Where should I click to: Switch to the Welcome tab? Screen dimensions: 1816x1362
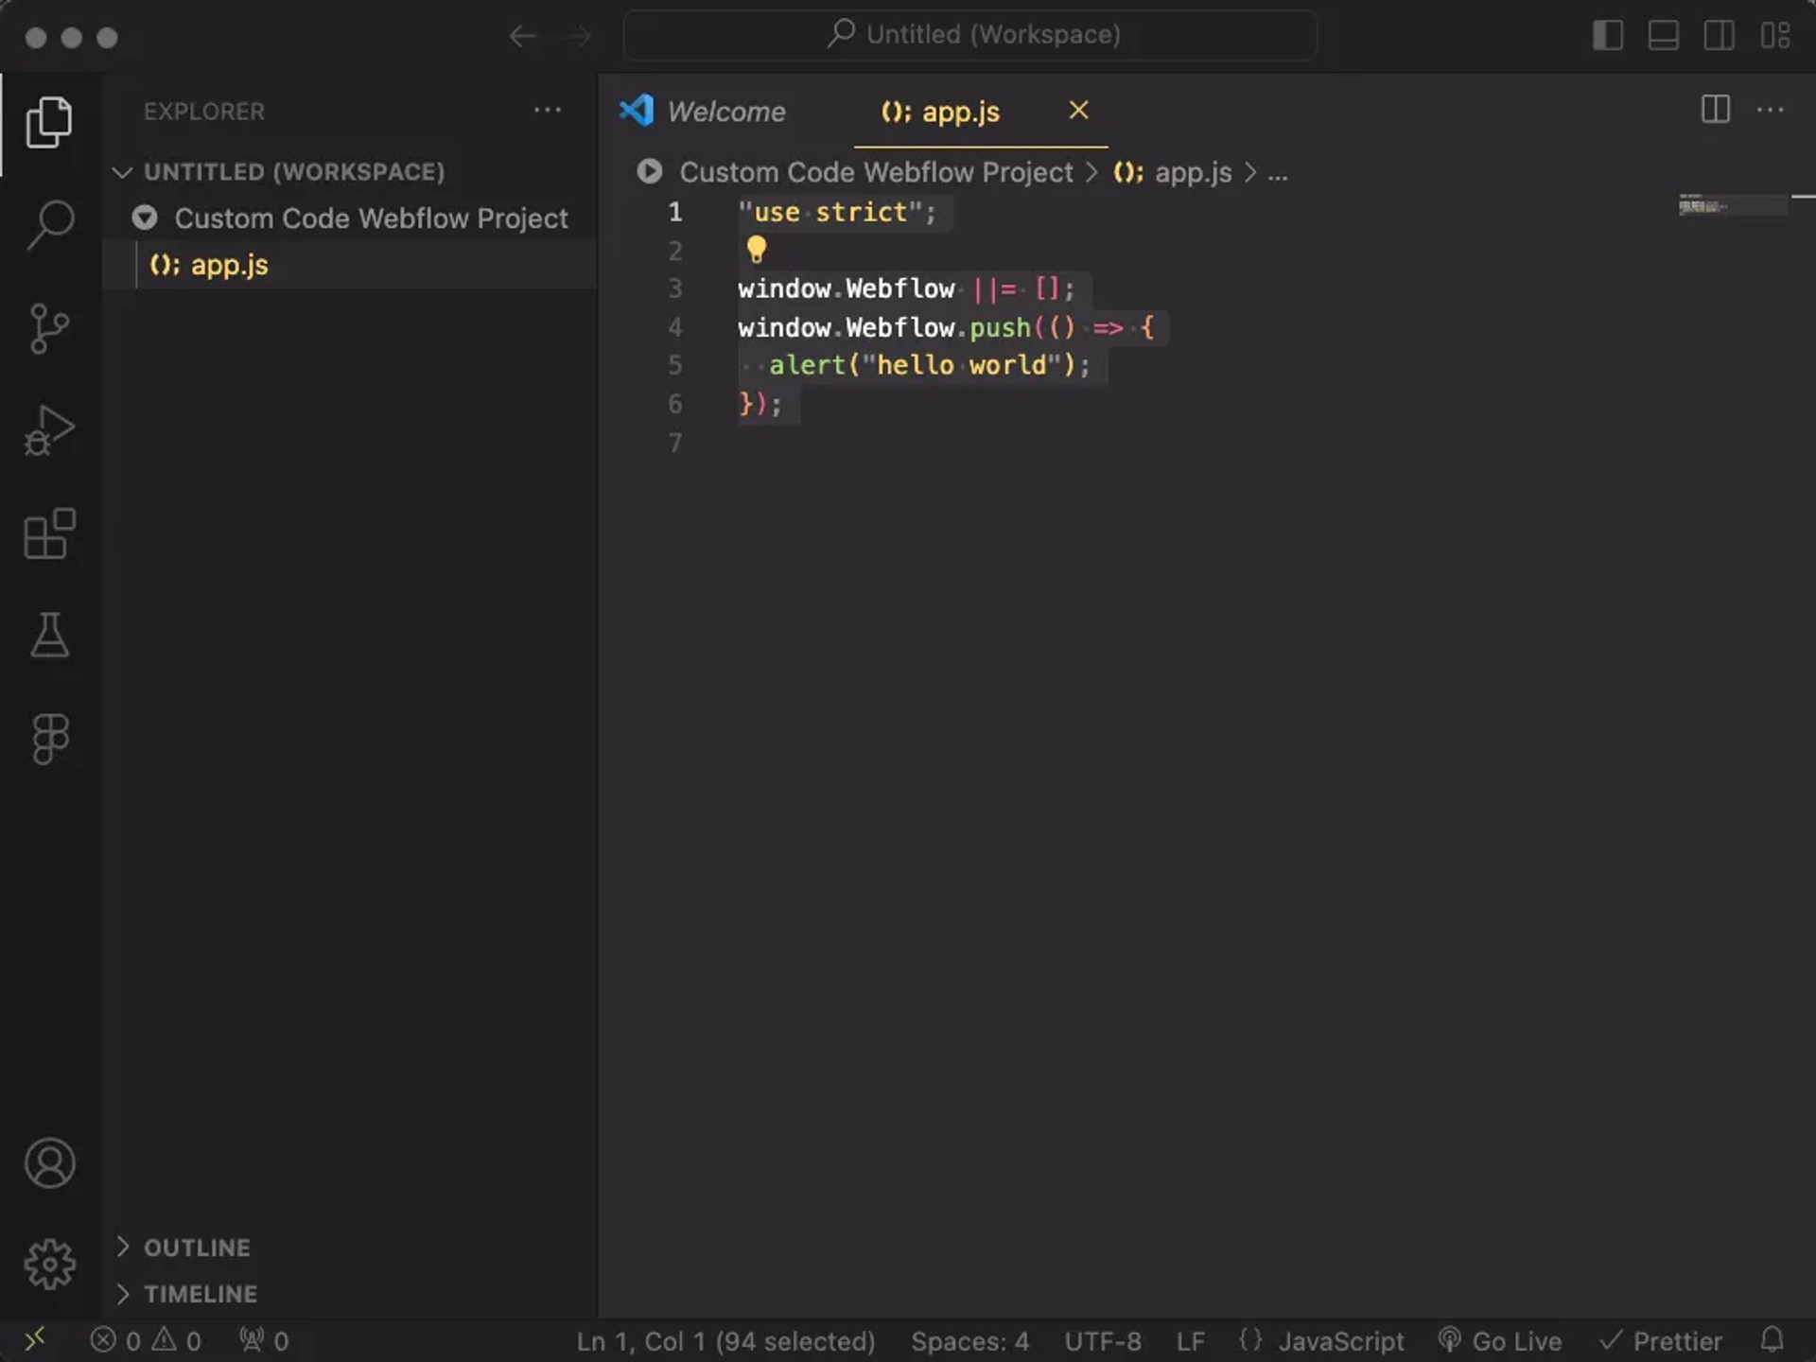click(x=726, y=112)
